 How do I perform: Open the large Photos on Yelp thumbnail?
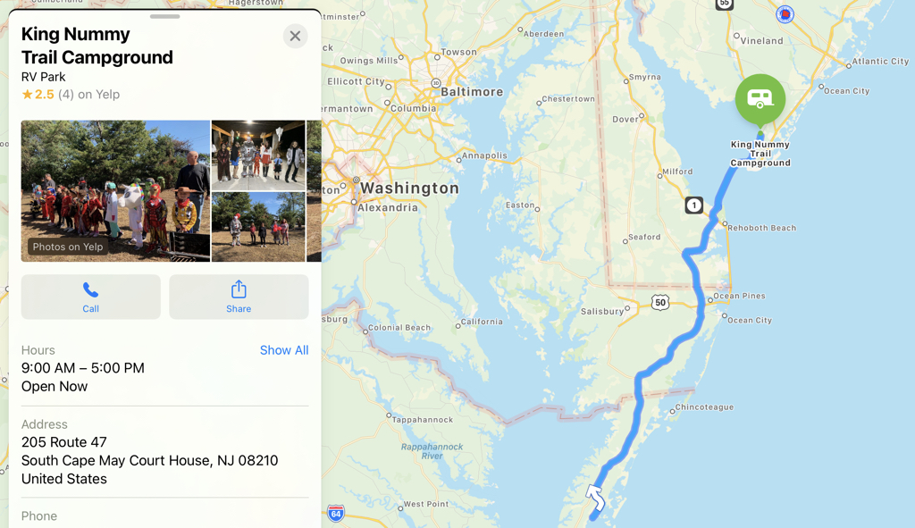pyautogui.click(x=115, y=191)
